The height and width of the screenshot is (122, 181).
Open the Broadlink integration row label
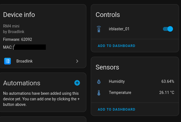click(x=24, y=61)
